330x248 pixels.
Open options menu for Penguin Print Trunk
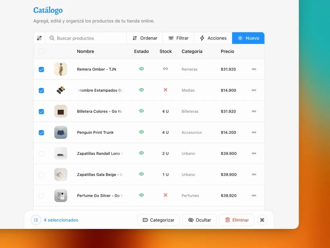tap(254, 132)
